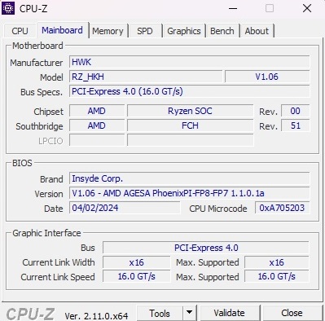325x321 pixels.
Task: Click the Model field showing RZ_HKH
Action: (146, 77)
